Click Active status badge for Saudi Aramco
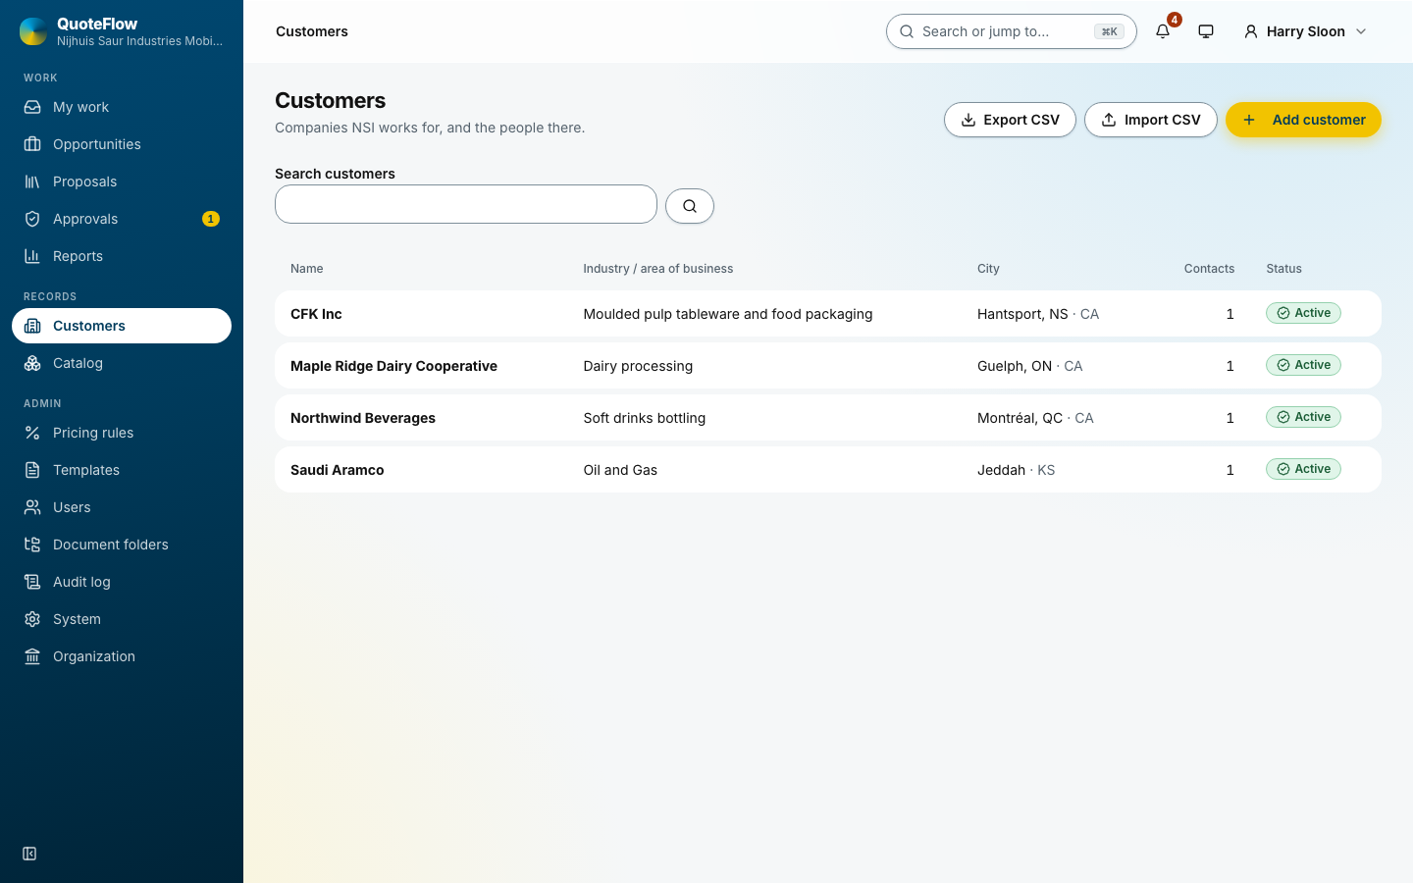This screenshot has width=1413, height=883. 1303,469
